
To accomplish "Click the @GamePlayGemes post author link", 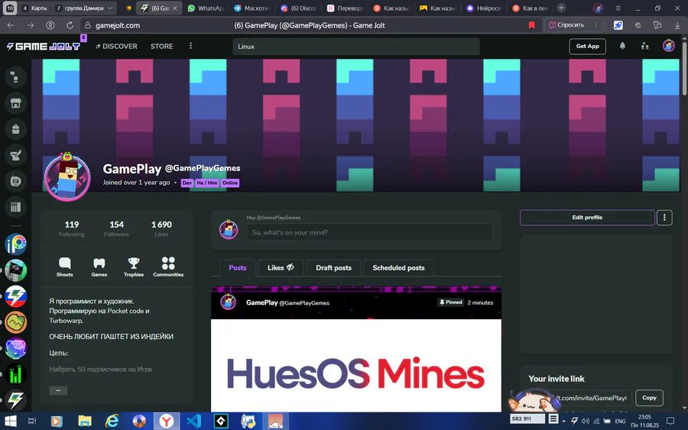I will click(x=304, y=303).
